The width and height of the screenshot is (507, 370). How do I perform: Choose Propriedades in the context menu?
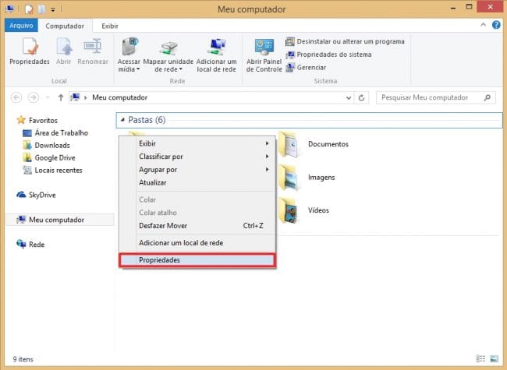(197, 260)
